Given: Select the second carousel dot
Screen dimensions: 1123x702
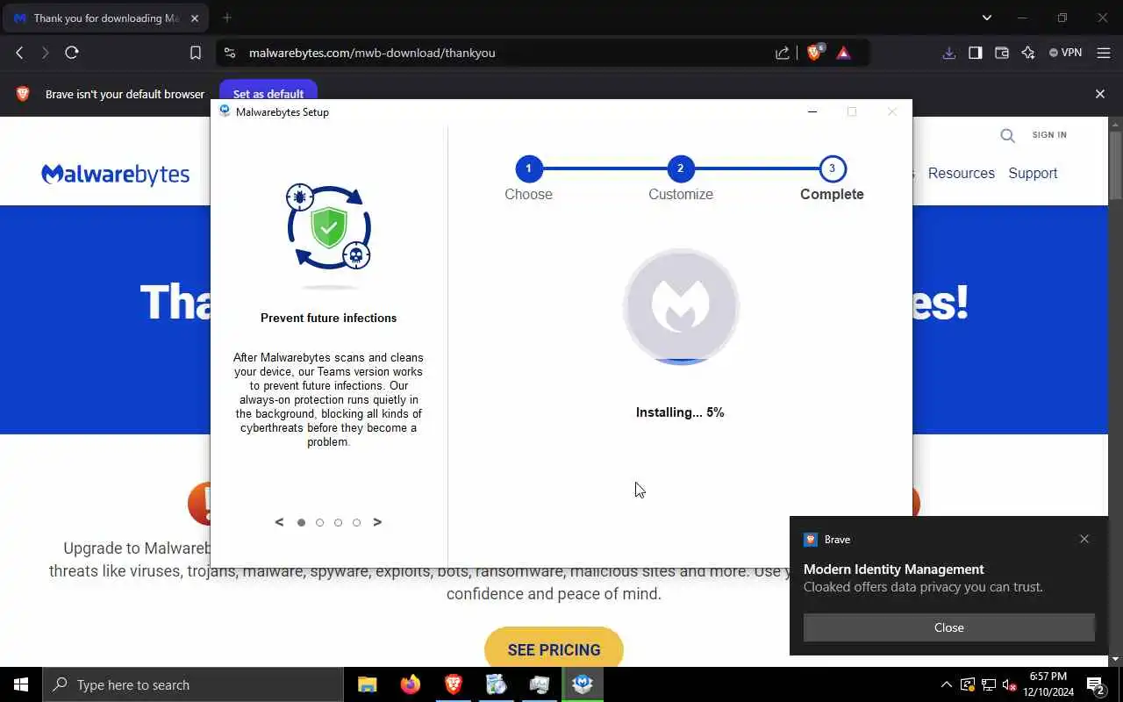Looking at the screenshot, I should click(319, 522).
